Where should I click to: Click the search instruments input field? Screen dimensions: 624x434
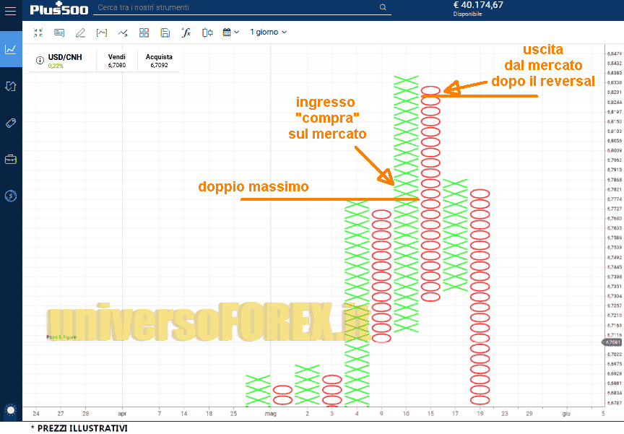238,8
